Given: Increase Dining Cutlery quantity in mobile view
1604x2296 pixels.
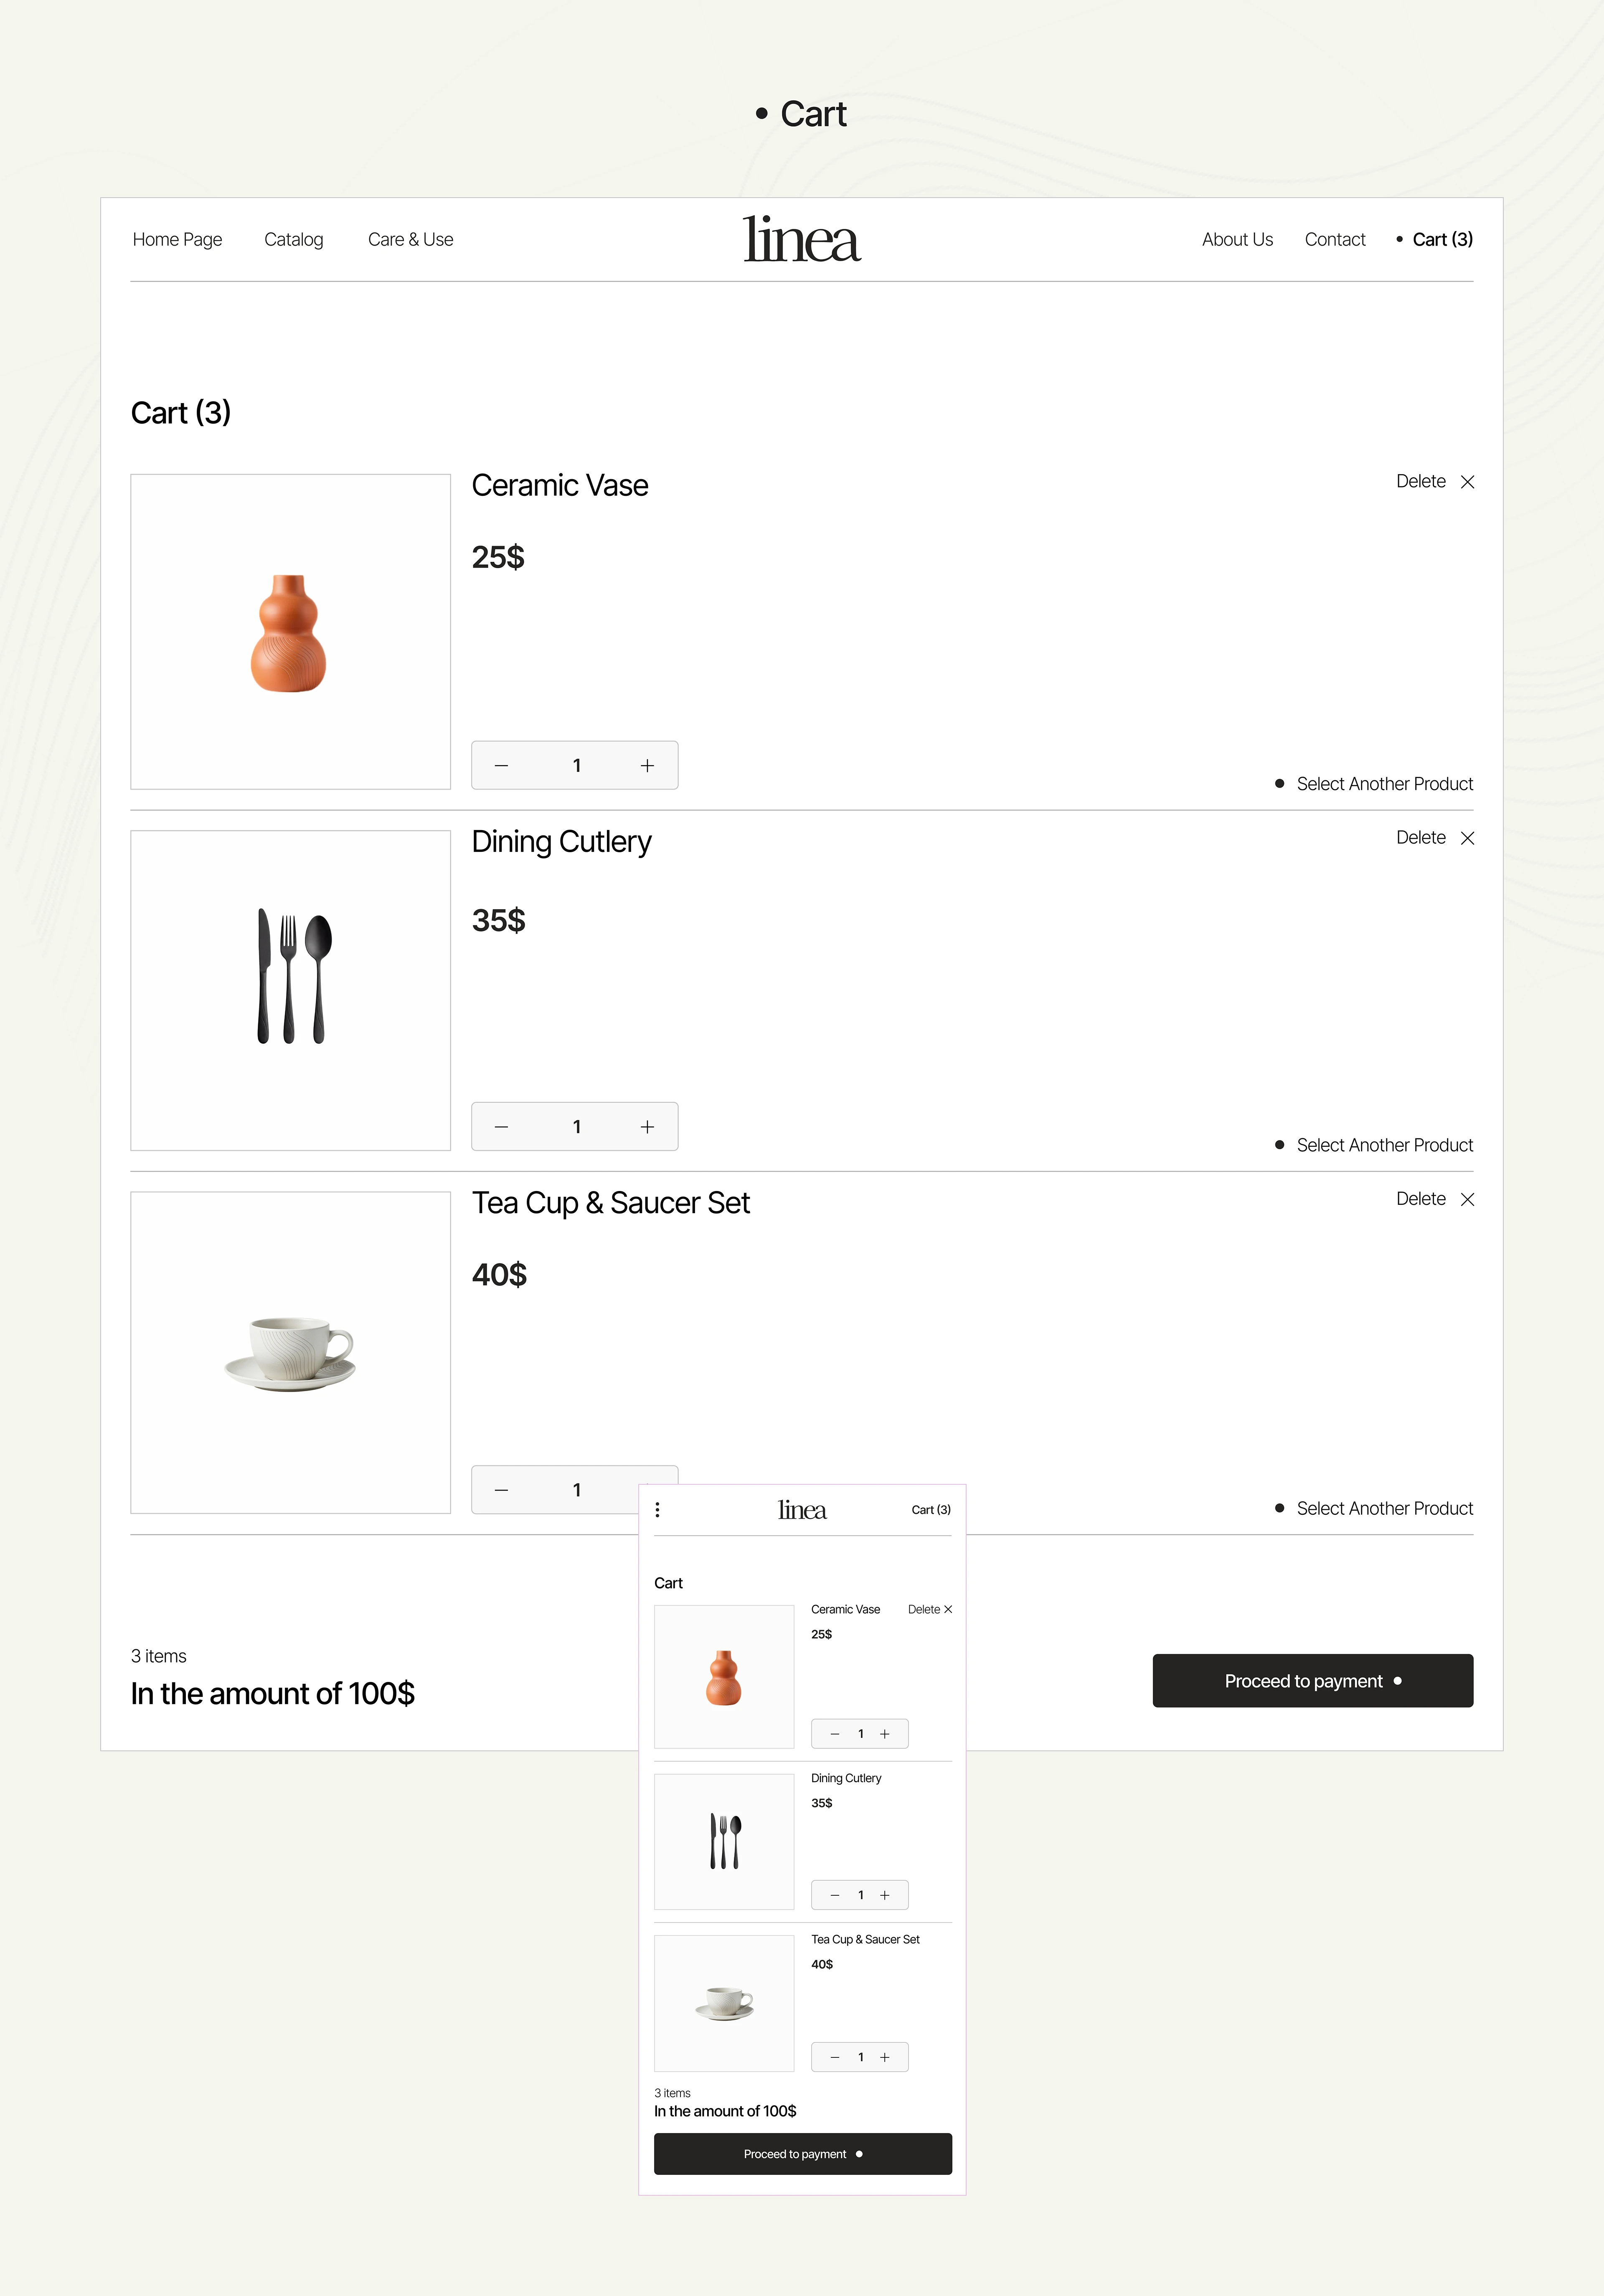Looking at the screenshot, I should point(885,1894).
